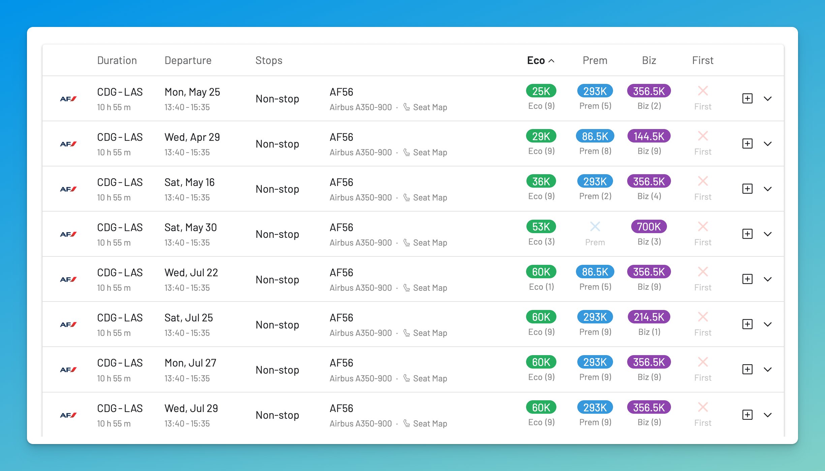Sort results by Prem column header
Viewport: 825px width, 471px height.
point(595,60)
